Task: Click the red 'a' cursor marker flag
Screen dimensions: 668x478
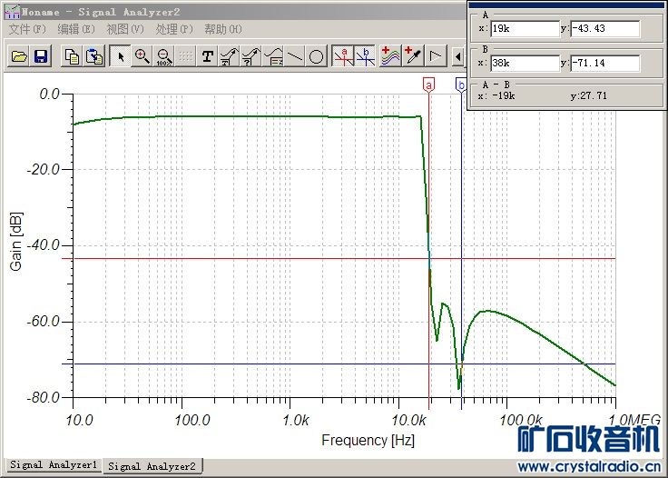Action: point(428,85)
